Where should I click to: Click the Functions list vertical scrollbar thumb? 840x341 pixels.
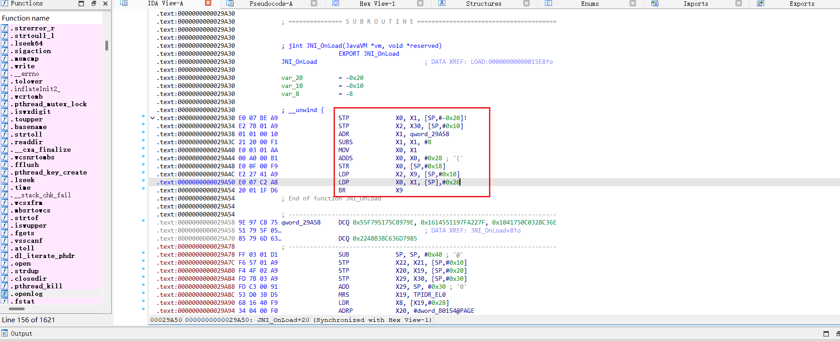coord(107,46)
